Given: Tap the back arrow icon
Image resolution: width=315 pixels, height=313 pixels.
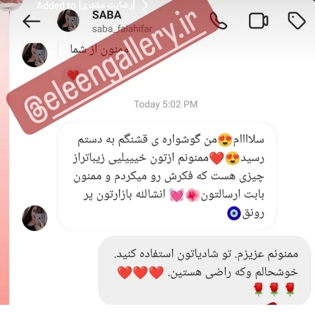Looking at the screenshot, I should point(31,21).
